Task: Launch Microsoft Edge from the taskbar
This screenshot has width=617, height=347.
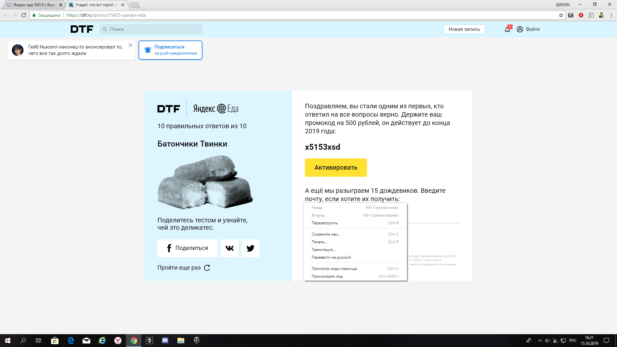Action: 71,341
